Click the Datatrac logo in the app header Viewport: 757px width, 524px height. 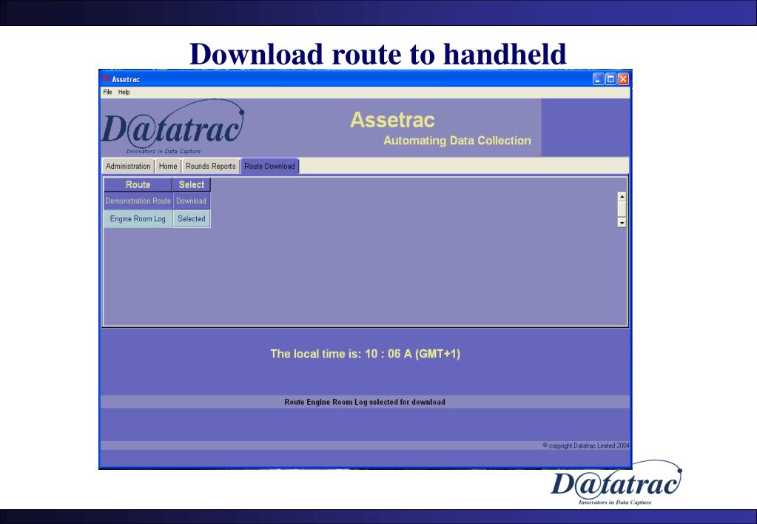173,127
